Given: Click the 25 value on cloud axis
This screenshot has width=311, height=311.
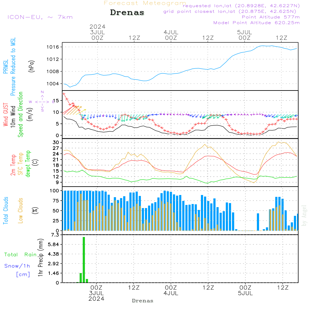Looking at the screenshot, I should (56, 220).
